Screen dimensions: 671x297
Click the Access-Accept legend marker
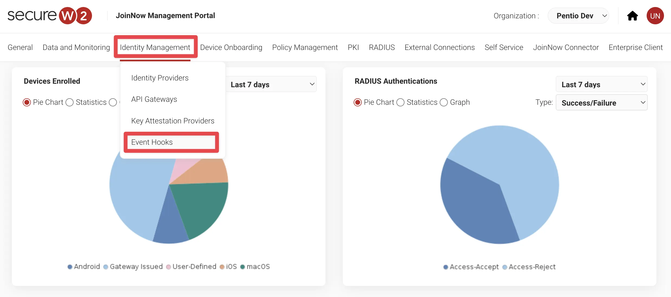pos(446,267)
